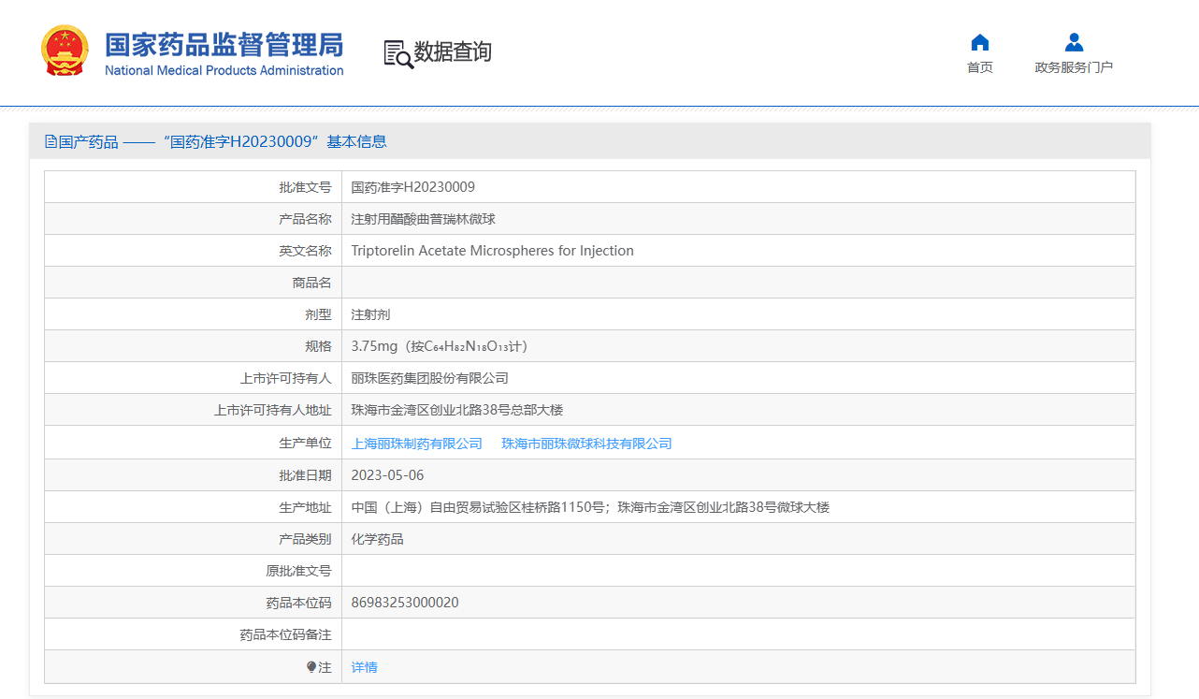Select holder 丽珠医药集团股份有限公司
Image resolution: width=1199 pixels, height=699 pixels.
(x=430, y=378)
